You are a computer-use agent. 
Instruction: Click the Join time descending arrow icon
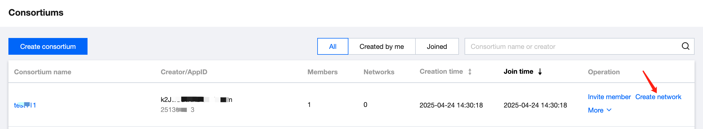540,72
